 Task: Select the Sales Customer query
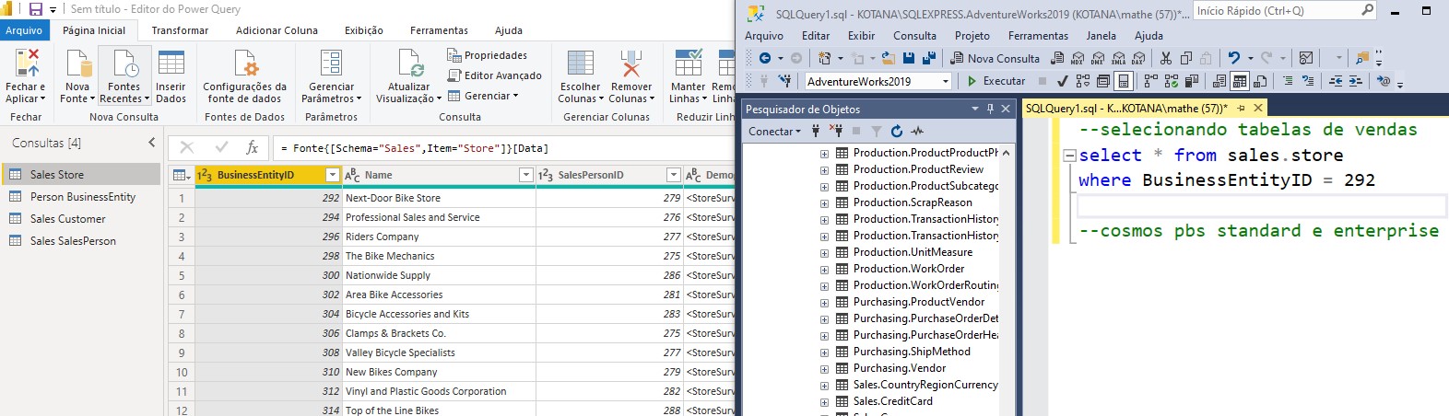point(67,219)
